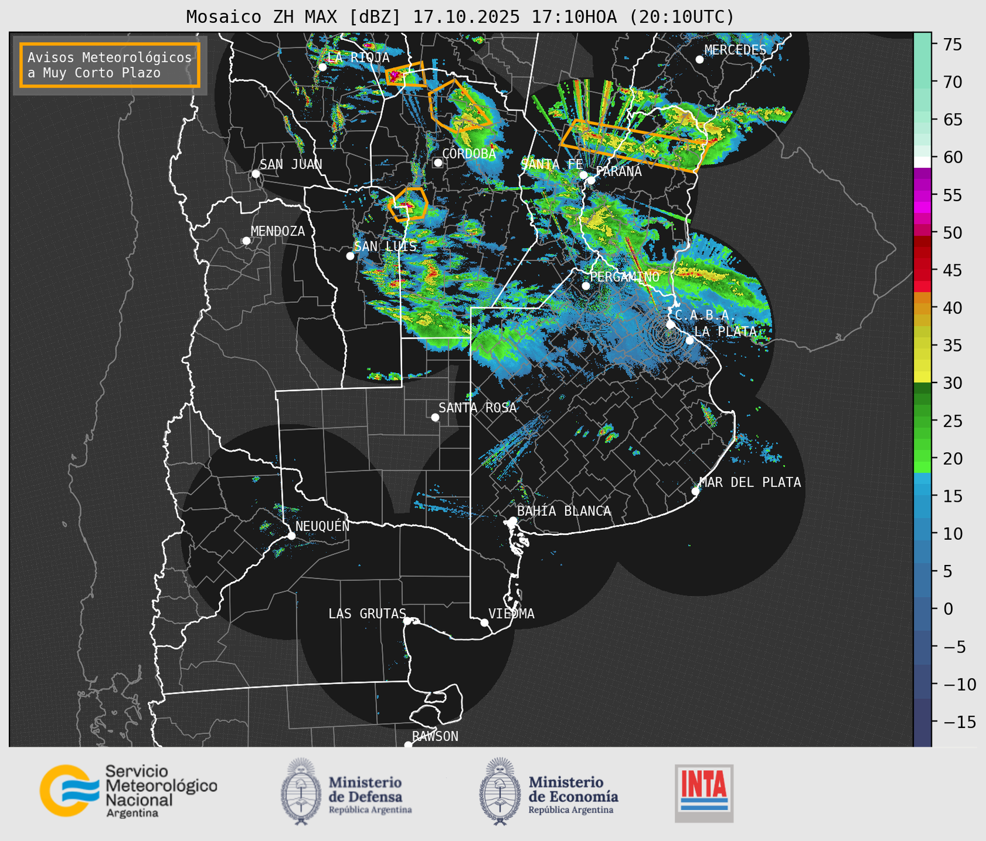This screenshot has height=841, width=986.
Task: Click the 60 dBZ white band on colorbar
Action: [922, 161]
